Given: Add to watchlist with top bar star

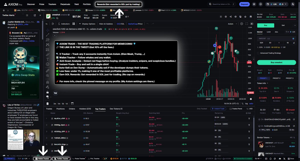Looking at the screenshot, I should coord(254,4).
